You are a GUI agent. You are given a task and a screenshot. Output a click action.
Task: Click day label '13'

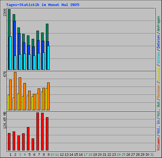66,155
